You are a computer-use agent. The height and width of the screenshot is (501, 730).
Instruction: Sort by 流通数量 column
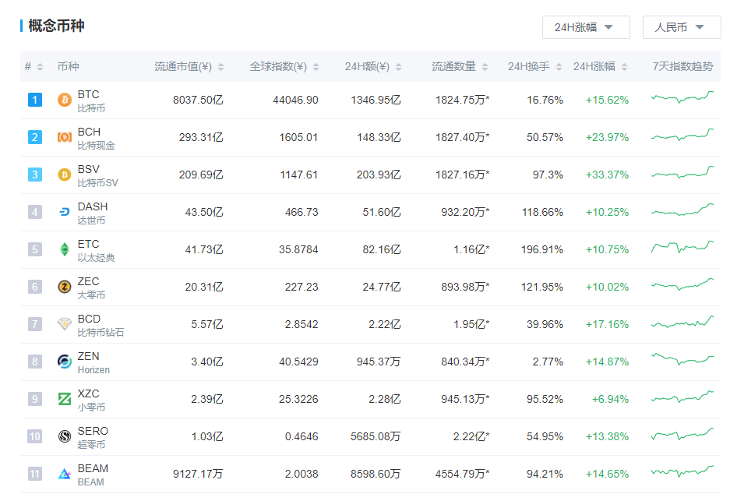[x=460, y=66]
